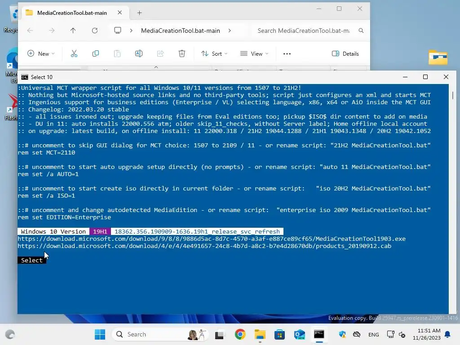The height and width of the screenshot is (345, 460).
Task: Expand chevron after This PC icon
Action: [131, 31]
